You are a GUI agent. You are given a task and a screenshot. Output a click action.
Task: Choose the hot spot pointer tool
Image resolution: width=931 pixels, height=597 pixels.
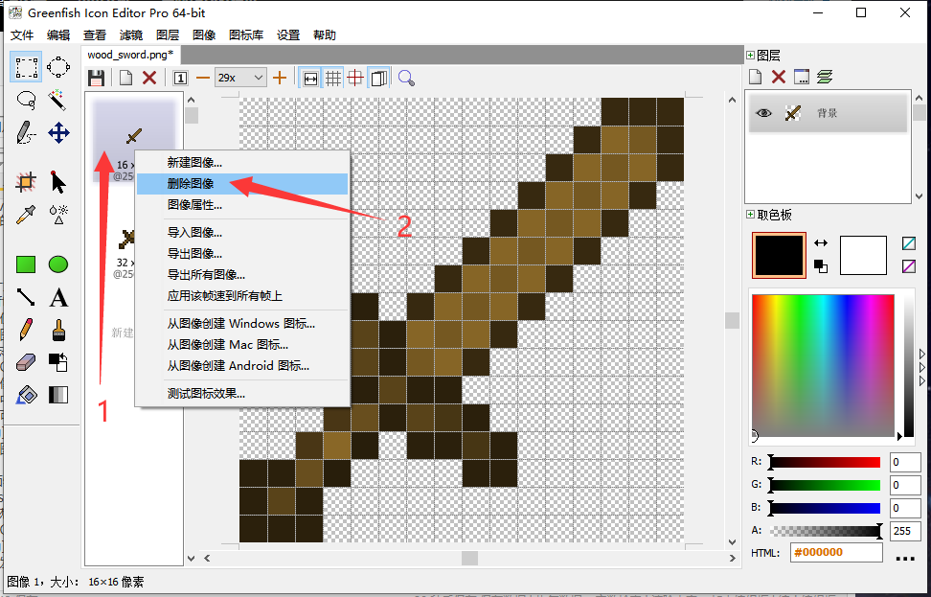[x=58, y=182]
